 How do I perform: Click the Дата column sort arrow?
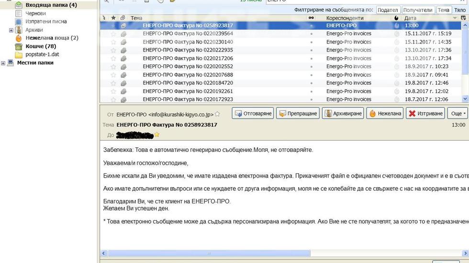[x=455, y=18]
